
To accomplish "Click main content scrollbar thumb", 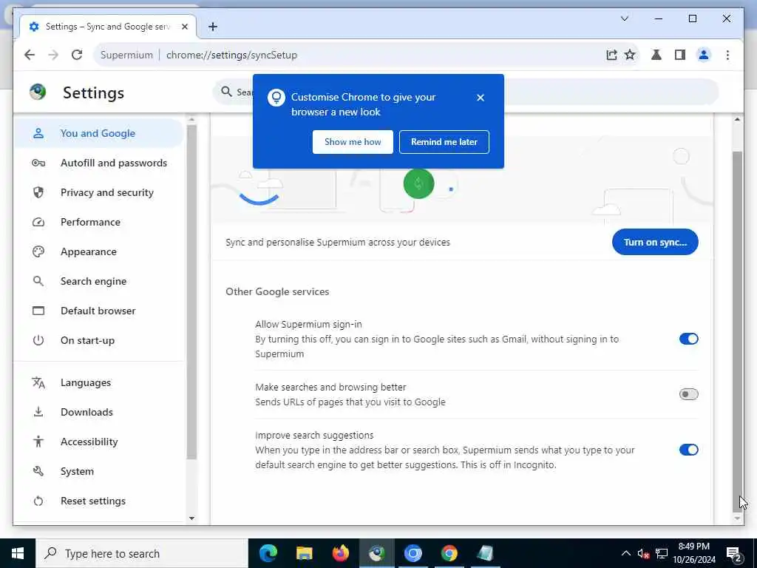I will click(x=737, y=331).
